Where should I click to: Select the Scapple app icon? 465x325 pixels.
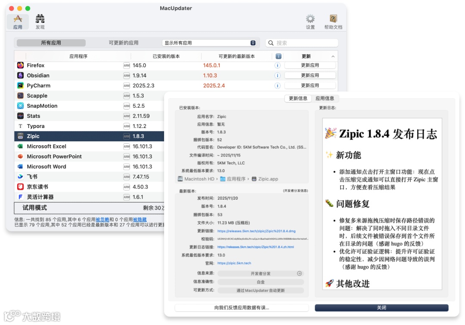(x=21, y=96)
